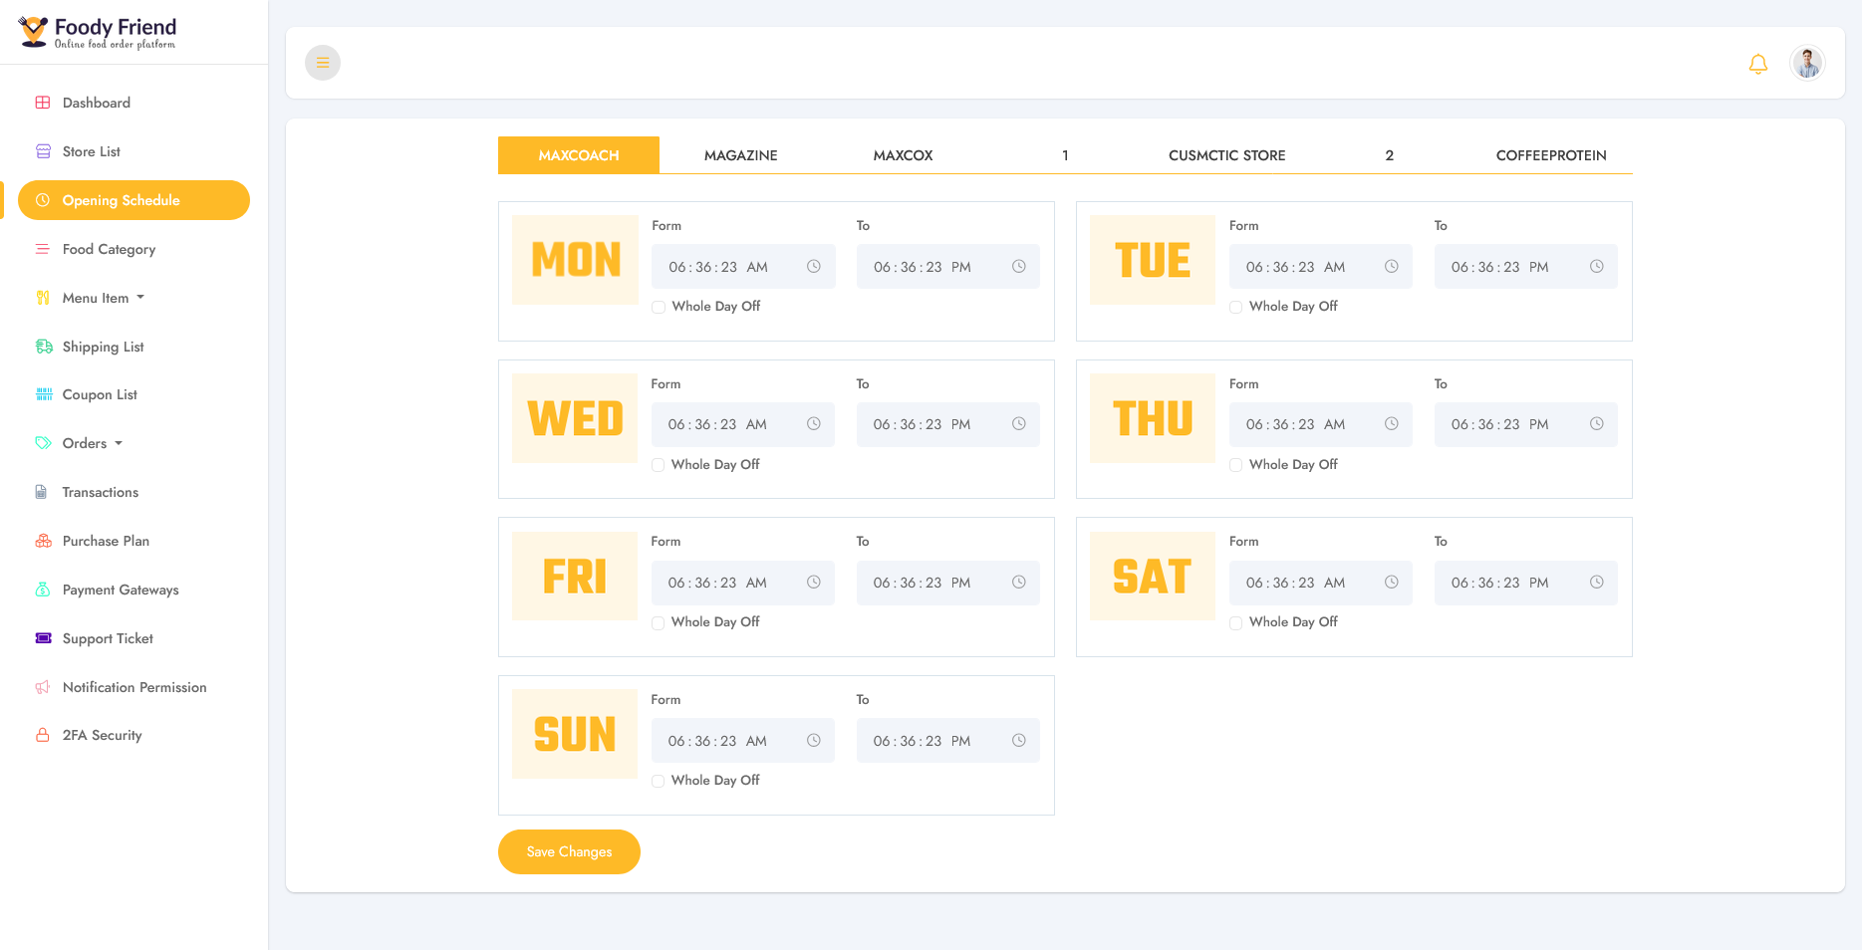Viewport: 1862px width, 950px height.
Task: Open the Monday From time picker clock
Action: (x=814, y=267)
